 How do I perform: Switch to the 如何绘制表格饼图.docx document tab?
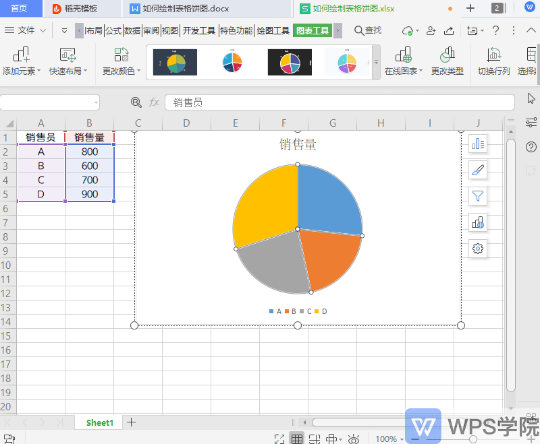208,9
